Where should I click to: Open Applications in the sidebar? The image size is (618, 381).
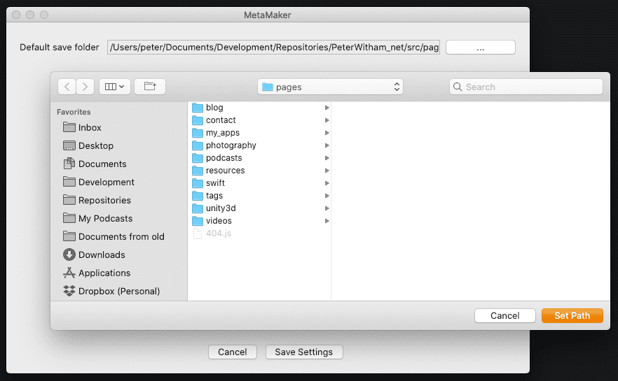click(x=97, y=273)
